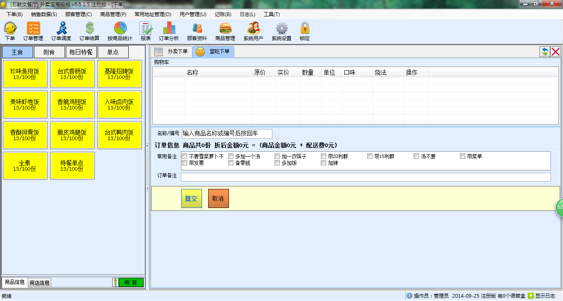
Task: Open 按商品统计 pie chart icon
Action: click(120, 29)
